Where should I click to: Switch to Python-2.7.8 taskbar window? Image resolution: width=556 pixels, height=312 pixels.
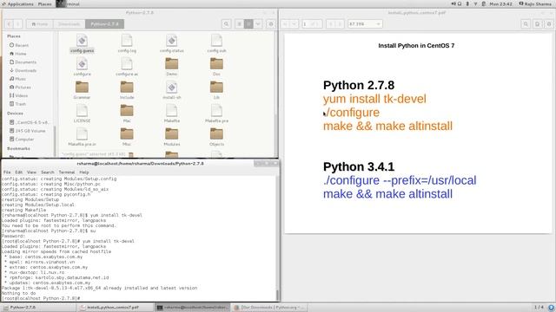point(39,308)
